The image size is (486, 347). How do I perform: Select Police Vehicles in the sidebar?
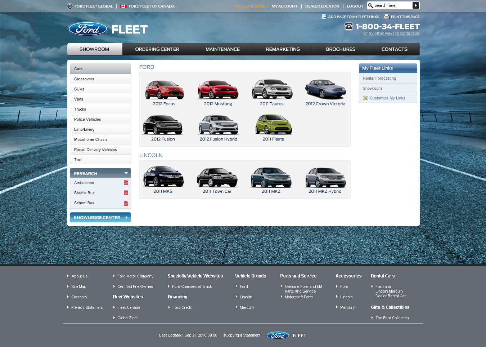pyautogui.click(x=87, y=119)
